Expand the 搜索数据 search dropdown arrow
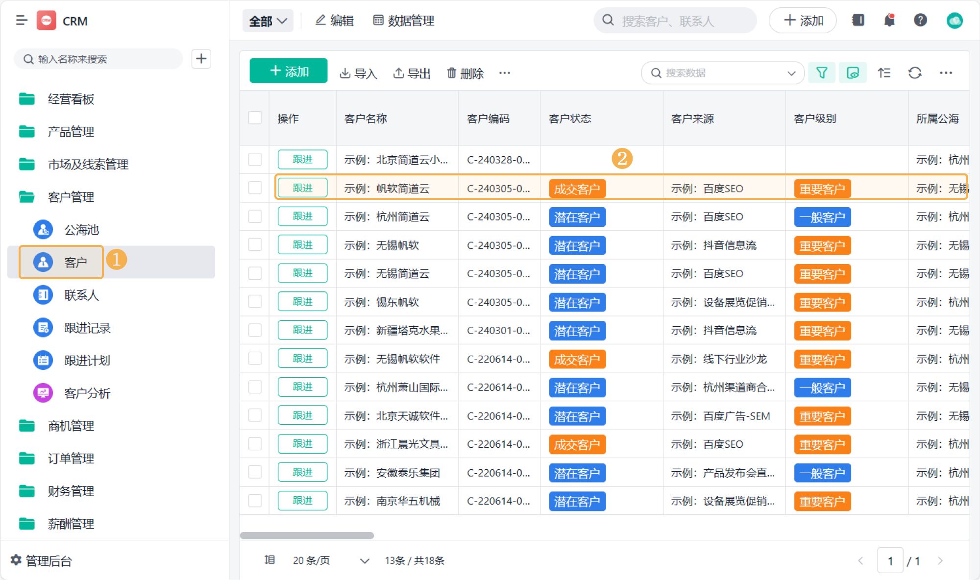 click(791, 73)
